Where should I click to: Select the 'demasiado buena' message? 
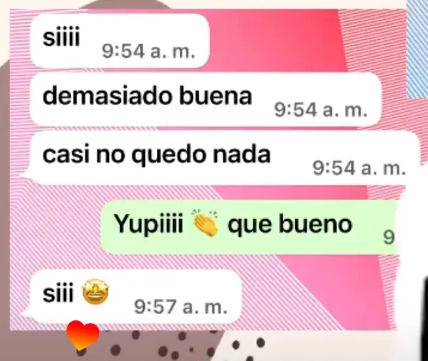click(x=206, y=100)
